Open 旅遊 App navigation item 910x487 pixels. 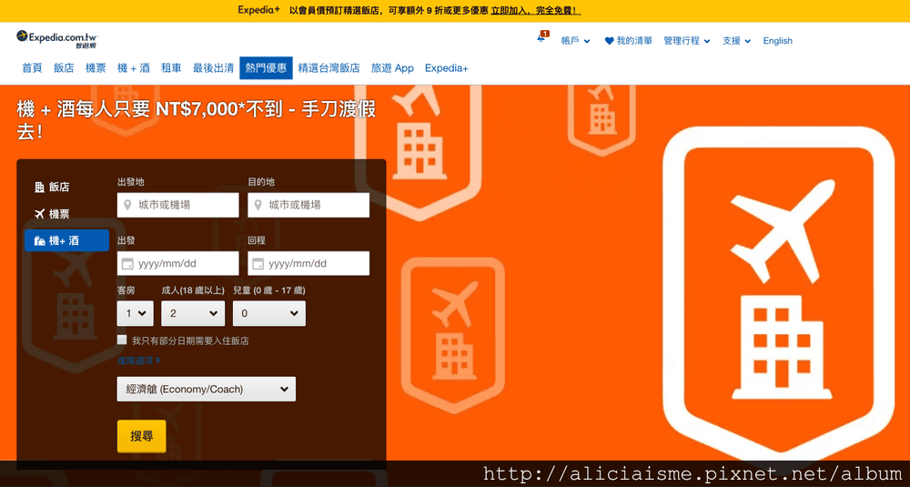point(392,68)
